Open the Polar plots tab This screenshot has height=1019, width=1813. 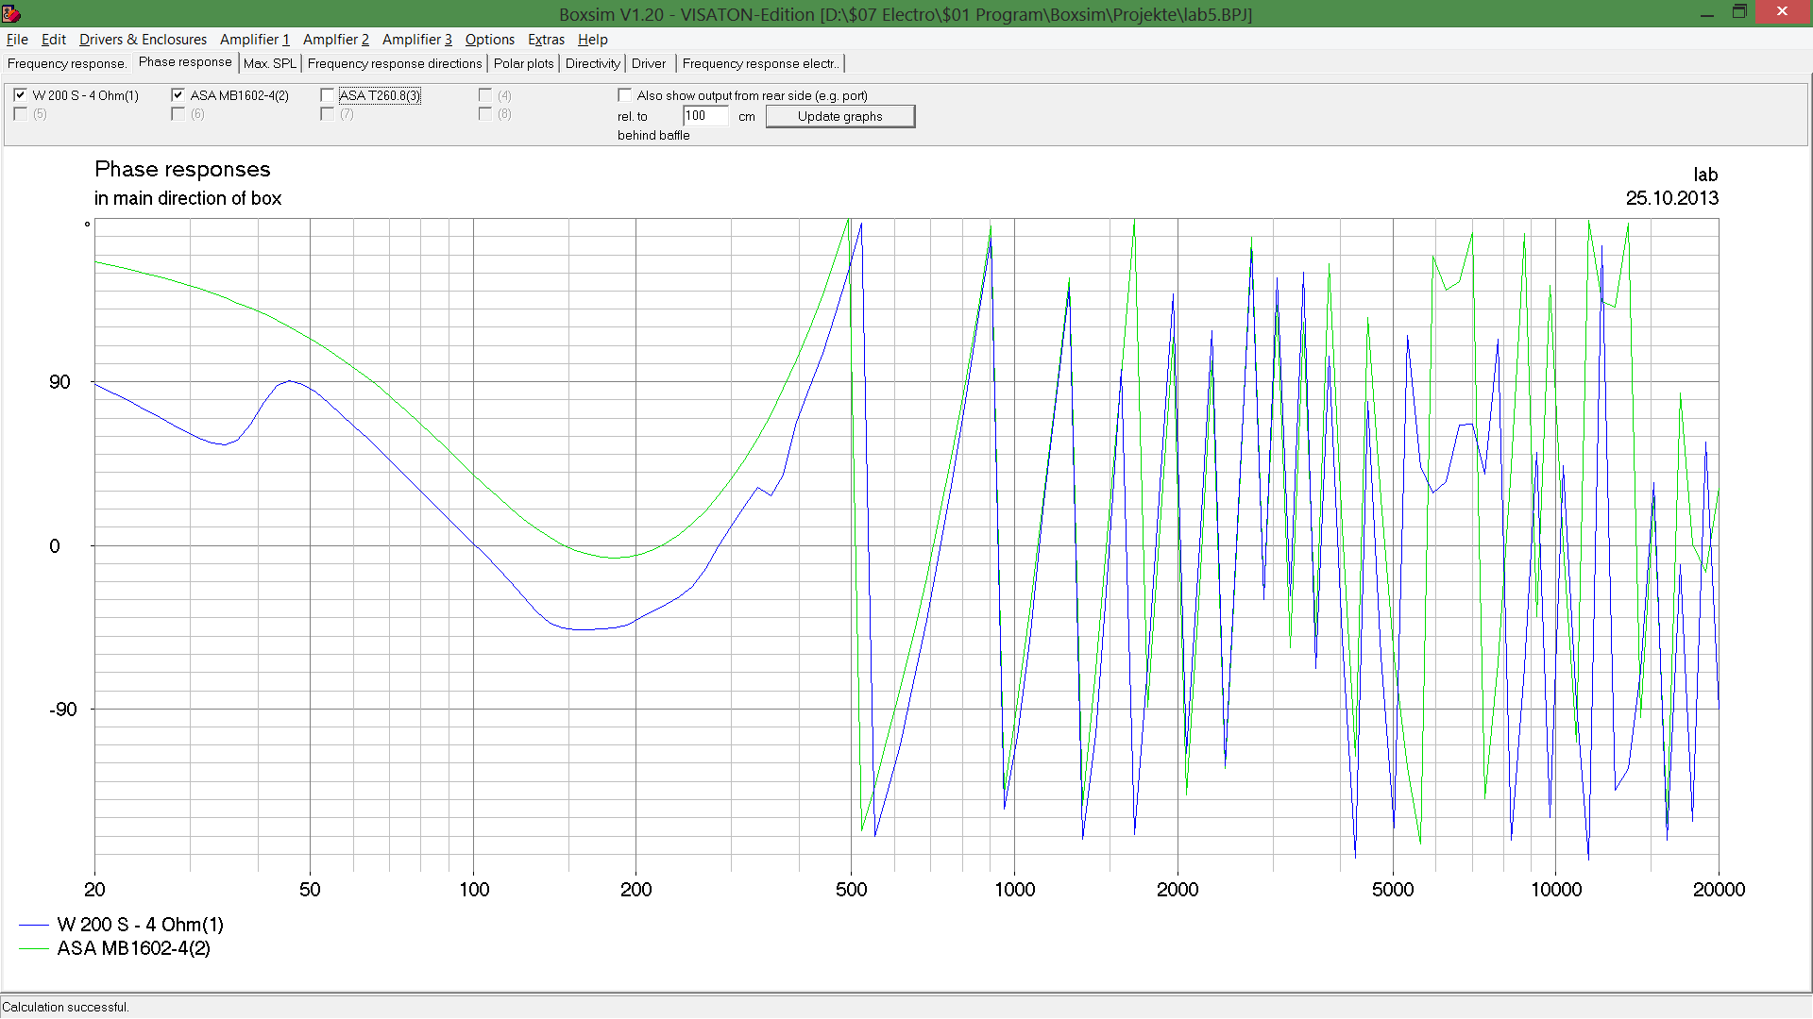tap(523, 63)
